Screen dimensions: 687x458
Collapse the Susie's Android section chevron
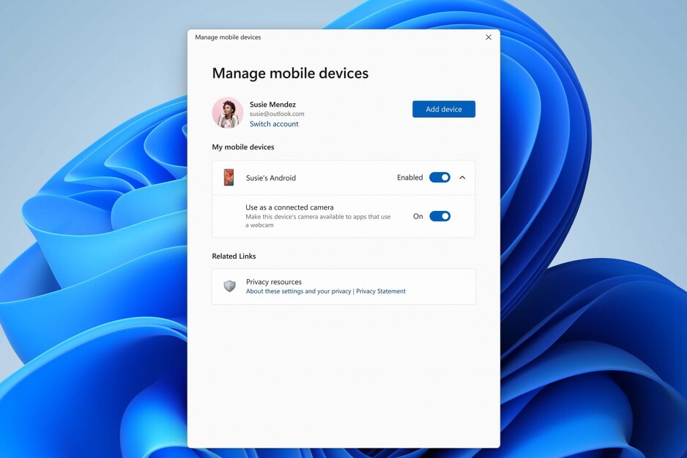pos(462,177)
